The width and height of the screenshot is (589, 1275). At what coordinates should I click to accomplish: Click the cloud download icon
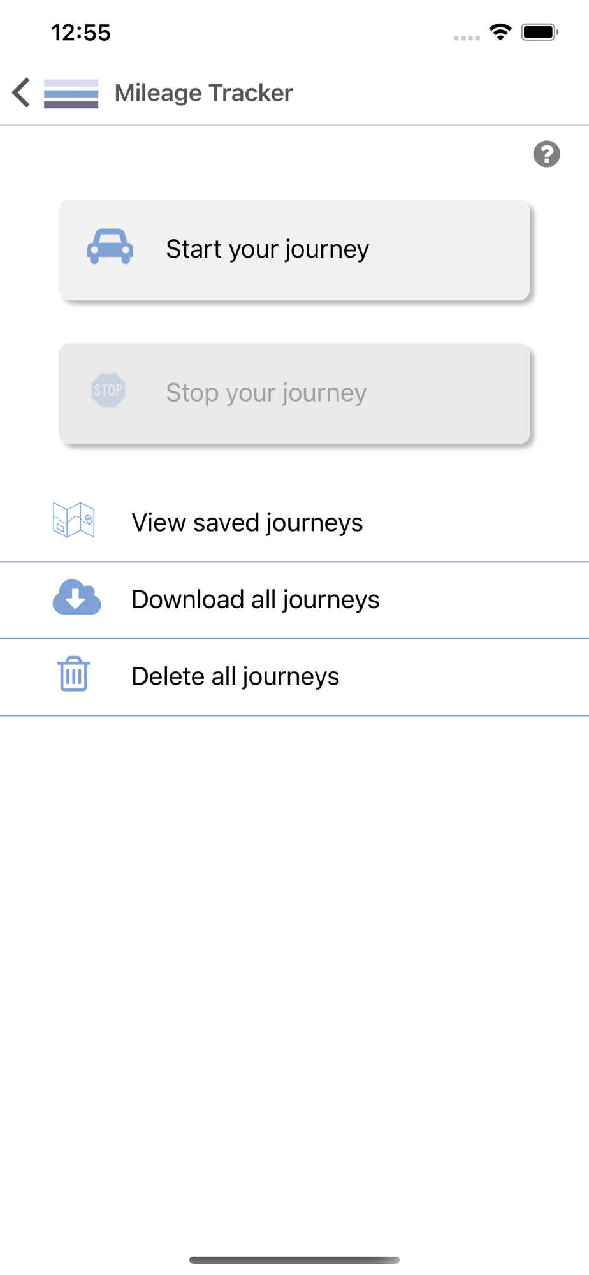pos(76,597)
